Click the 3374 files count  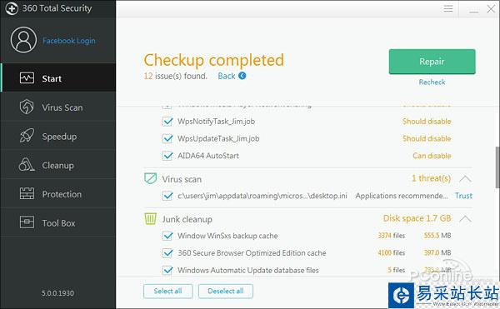(x=392, y=236)
